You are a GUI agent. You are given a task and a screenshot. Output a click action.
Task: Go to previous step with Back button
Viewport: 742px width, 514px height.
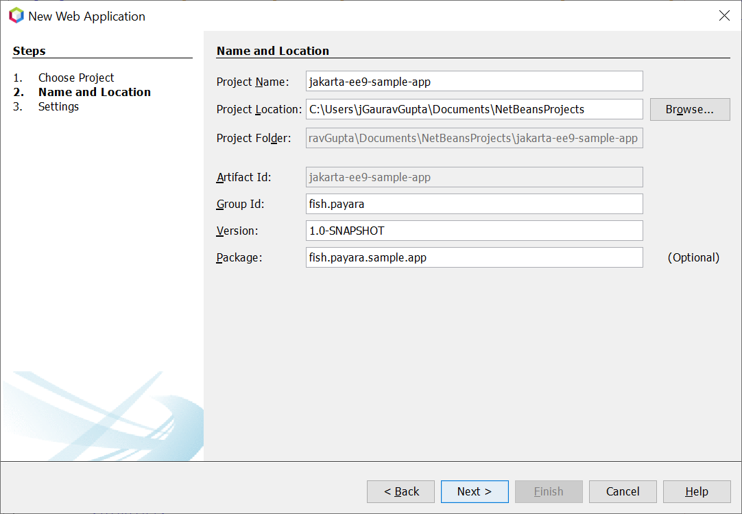401,491
